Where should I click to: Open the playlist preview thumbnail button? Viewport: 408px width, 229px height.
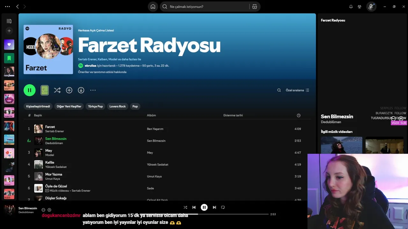tap(45, 90)
